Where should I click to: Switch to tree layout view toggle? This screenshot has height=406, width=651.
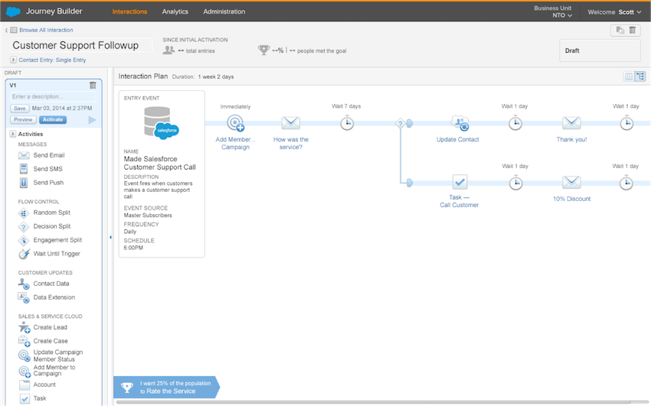[x=640, y=76]
